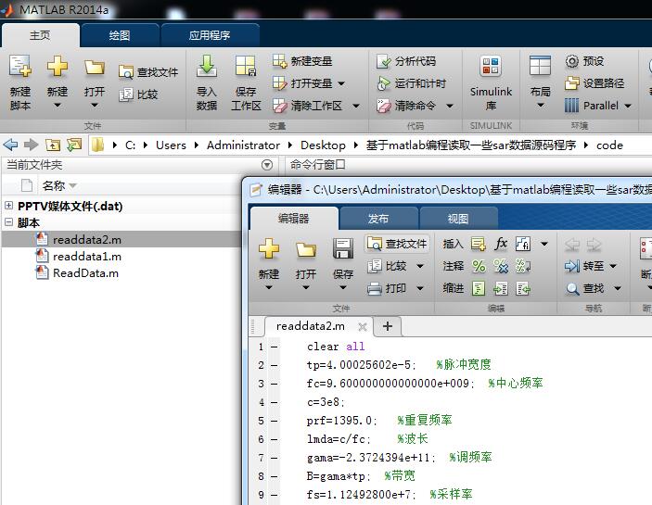Switch to the 应用程序 apps tab
The image size is (652, 505).
210,35
